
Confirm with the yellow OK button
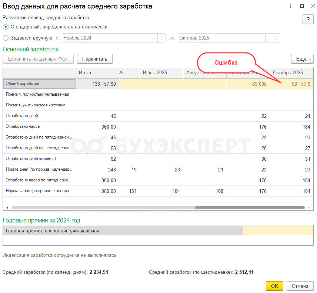pyautogui.click(x=274, y=286)
